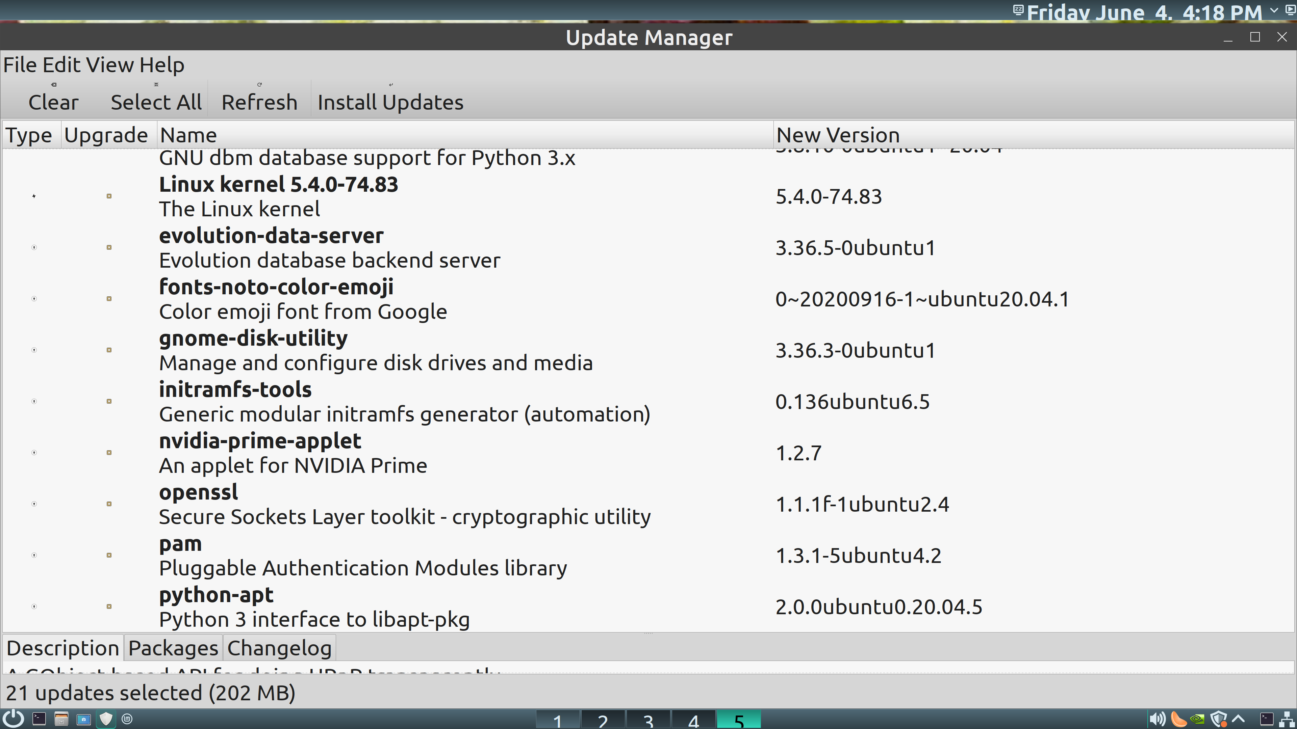Click the Select All toolbar icon
This screenshot has height=729, width=1297.
coord(156,84)
